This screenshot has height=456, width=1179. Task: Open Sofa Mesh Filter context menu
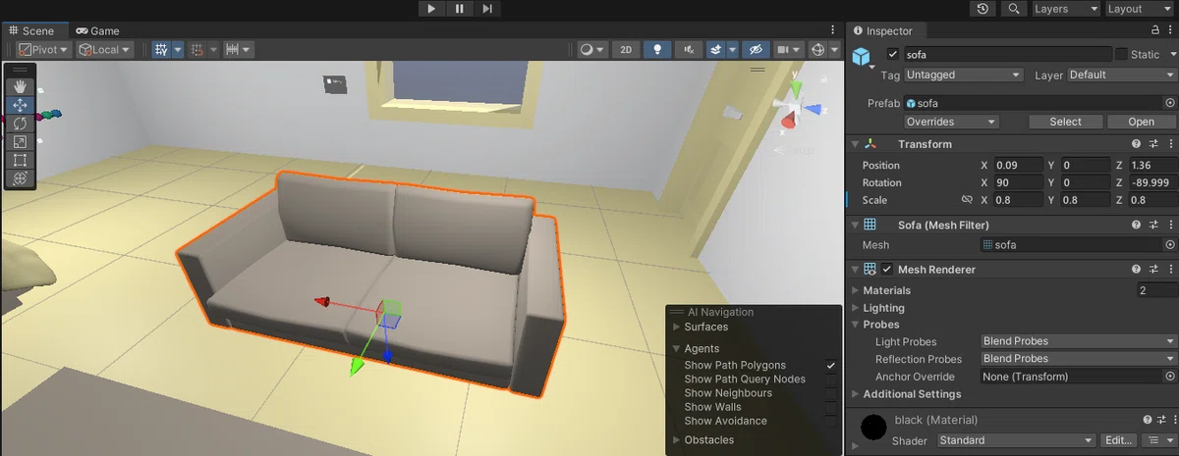click(x=1169, y=225)
